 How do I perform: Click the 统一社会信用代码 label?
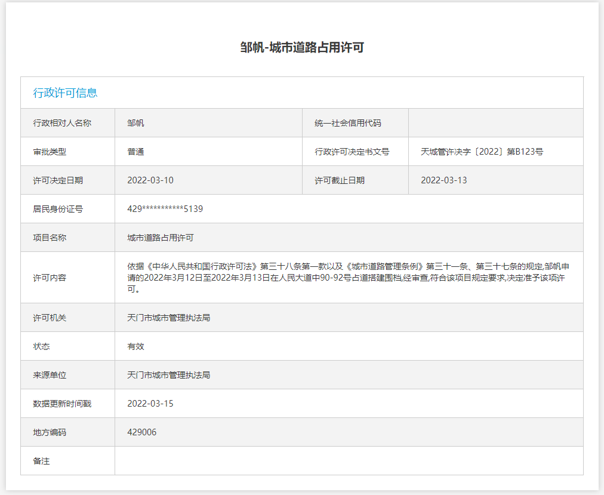point(348,123)
